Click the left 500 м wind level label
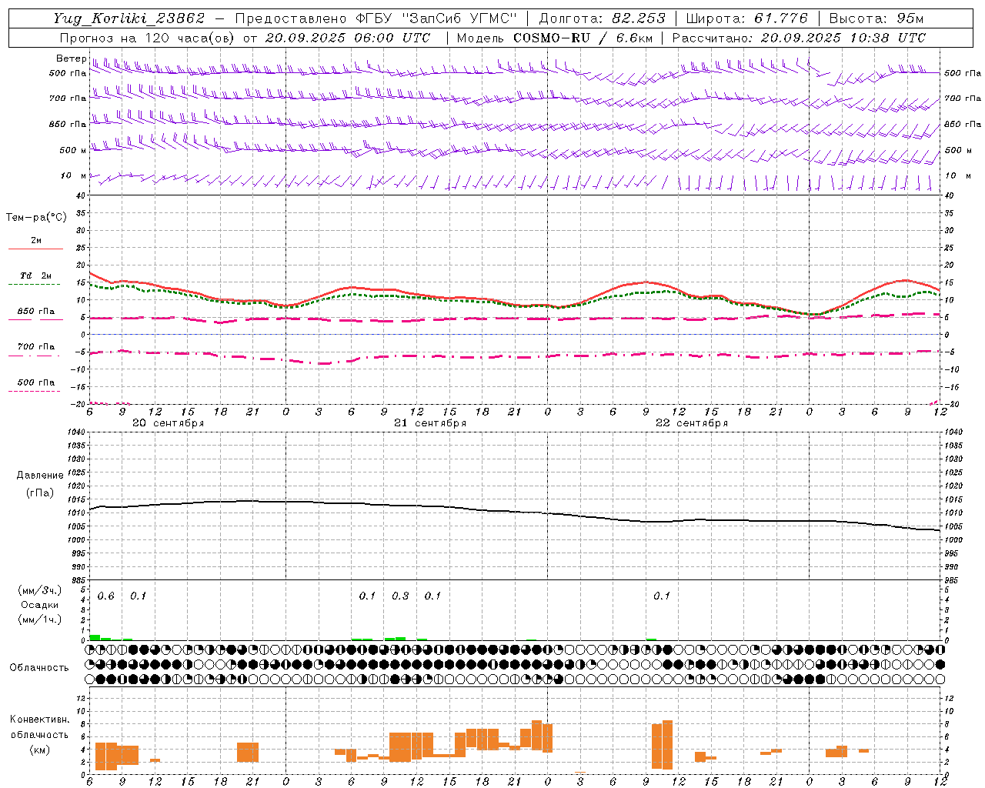The width and height of the screenshot is (985, 788). click(x=73, y=150)
